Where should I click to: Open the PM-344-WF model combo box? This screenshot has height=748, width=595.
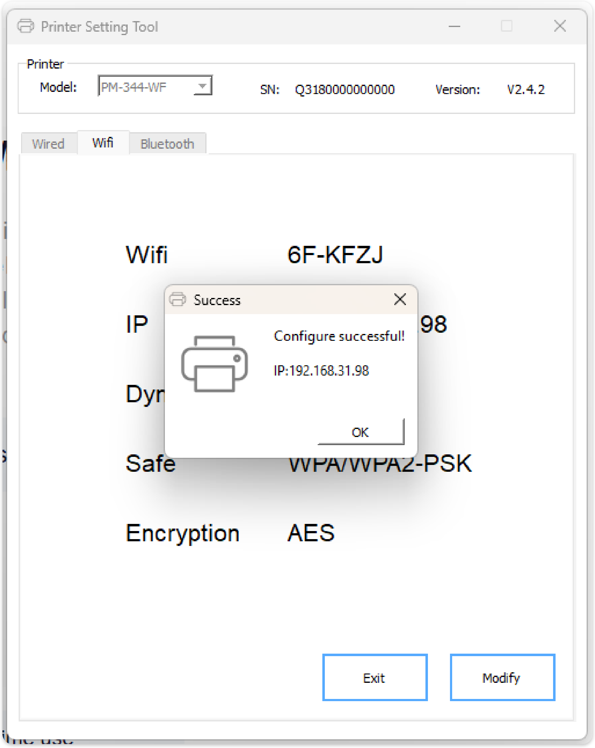tap(155, 86)
